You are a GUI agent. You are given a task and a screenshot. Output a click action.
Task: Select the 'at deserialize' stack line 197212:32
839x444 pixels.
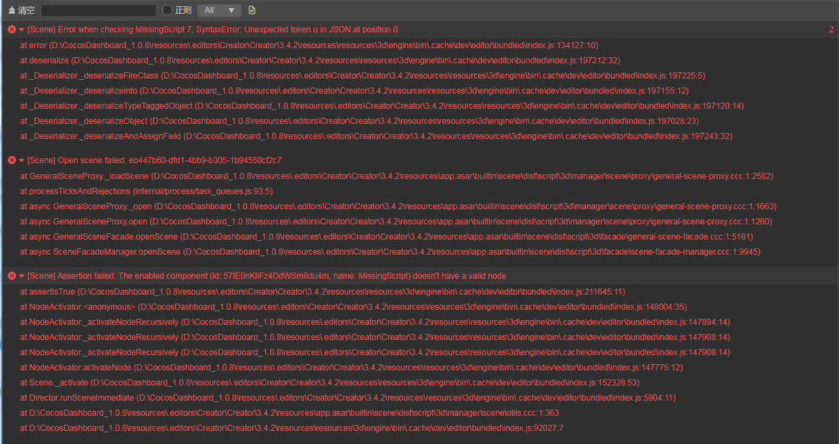(320, 61)
